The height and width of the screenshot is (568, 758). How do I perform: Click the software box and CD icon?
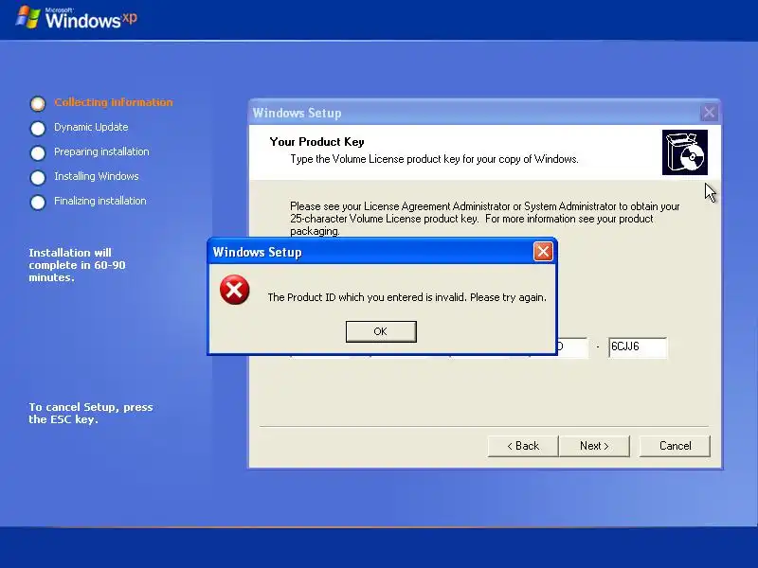[x=684, y=152]
